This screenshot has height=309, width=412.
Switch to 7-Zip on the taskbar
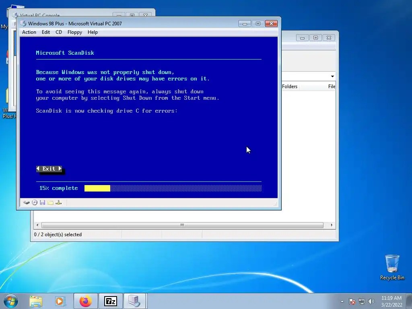(x=110, y=301)
